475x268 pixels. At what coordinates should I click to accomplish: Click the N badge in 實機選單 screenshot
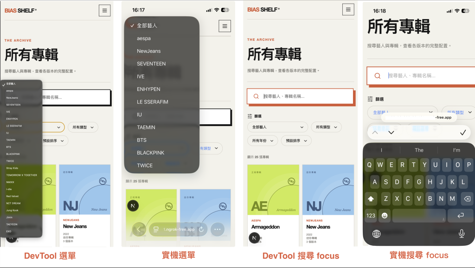(x=133, y=206)
